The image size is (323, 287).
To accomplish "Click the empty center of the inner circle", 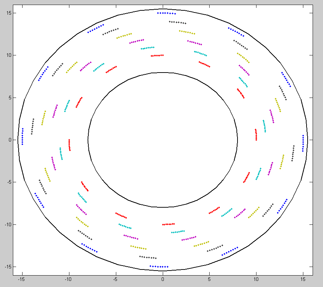I will click(x=162, y=140).
